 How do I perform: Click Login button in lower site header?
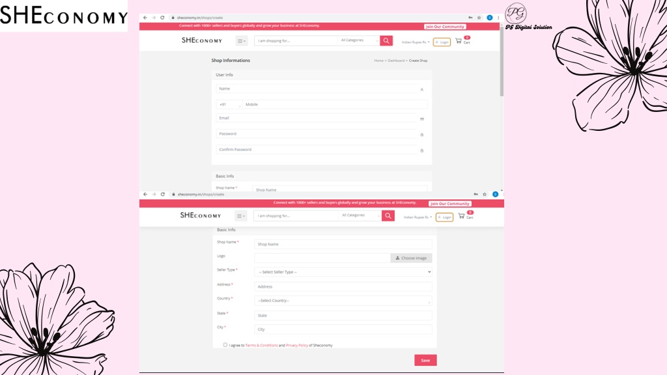444,217
